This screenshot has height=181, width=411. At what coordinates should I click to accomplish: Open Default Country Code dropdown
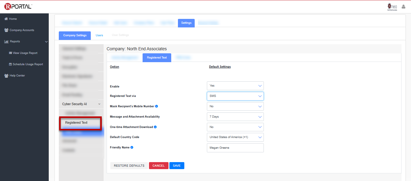point(235,137)
